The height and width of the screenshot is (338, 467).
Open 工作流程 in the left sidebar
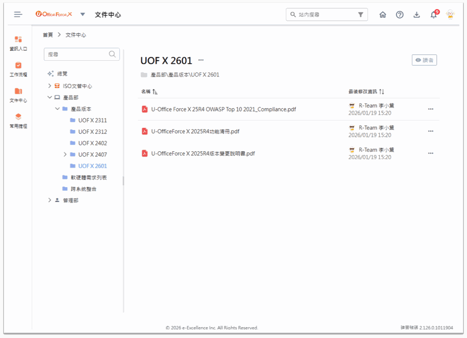click(x=18, y=69)
